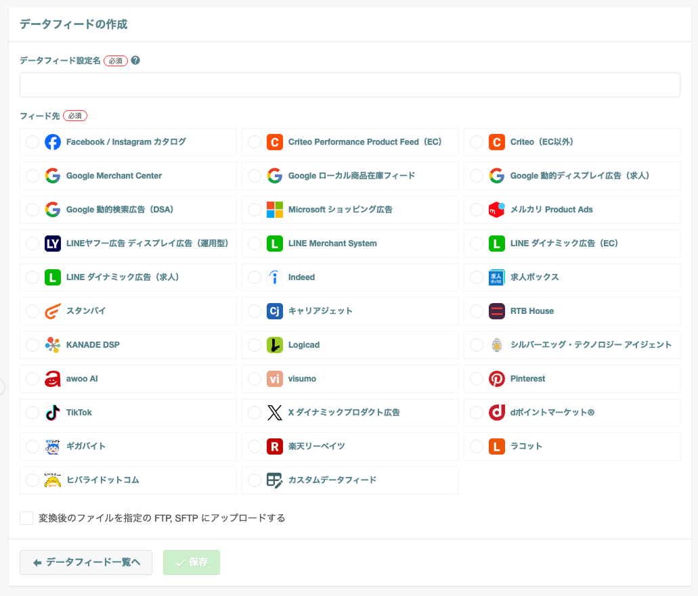Click the X ダイナミックプロダクト広告 label
Screen dimensions: 698x596
344,412
